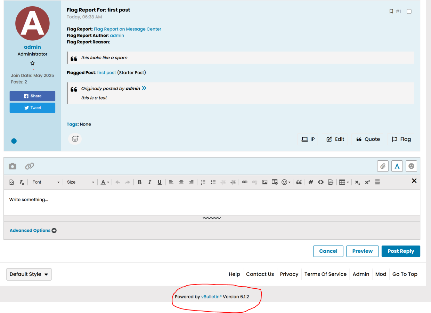
Task: Click the Cancel button
Action: click(x=328, y=251)
